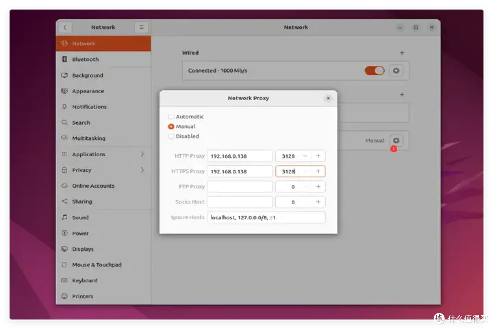
Task: Click the FTP Proxy port value 0
Action: (293, 187)
